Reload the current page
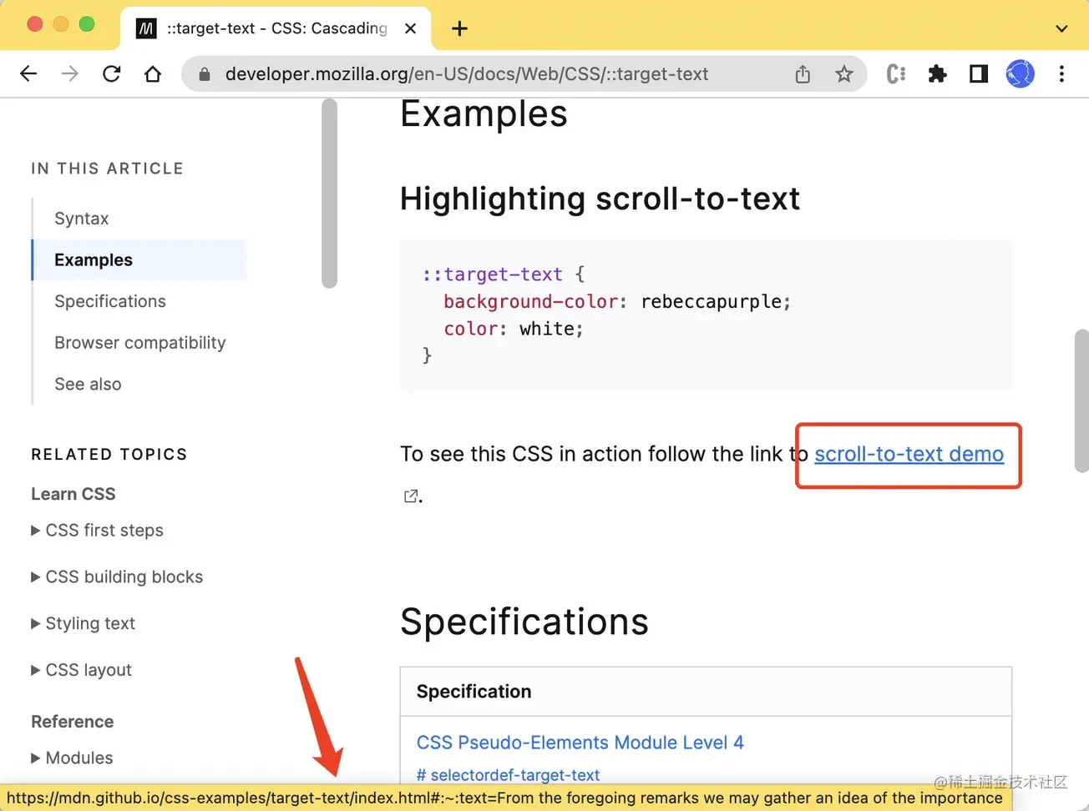Image resolution: width=1089 pixels, height=811 pixels. pyautogui.click(x=111, y=73)
